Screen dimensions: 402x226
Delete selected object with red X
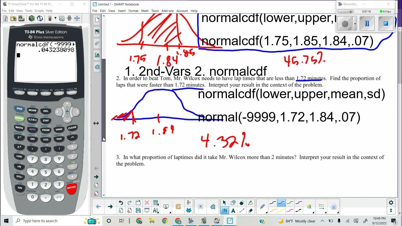[x=147, y=203]
